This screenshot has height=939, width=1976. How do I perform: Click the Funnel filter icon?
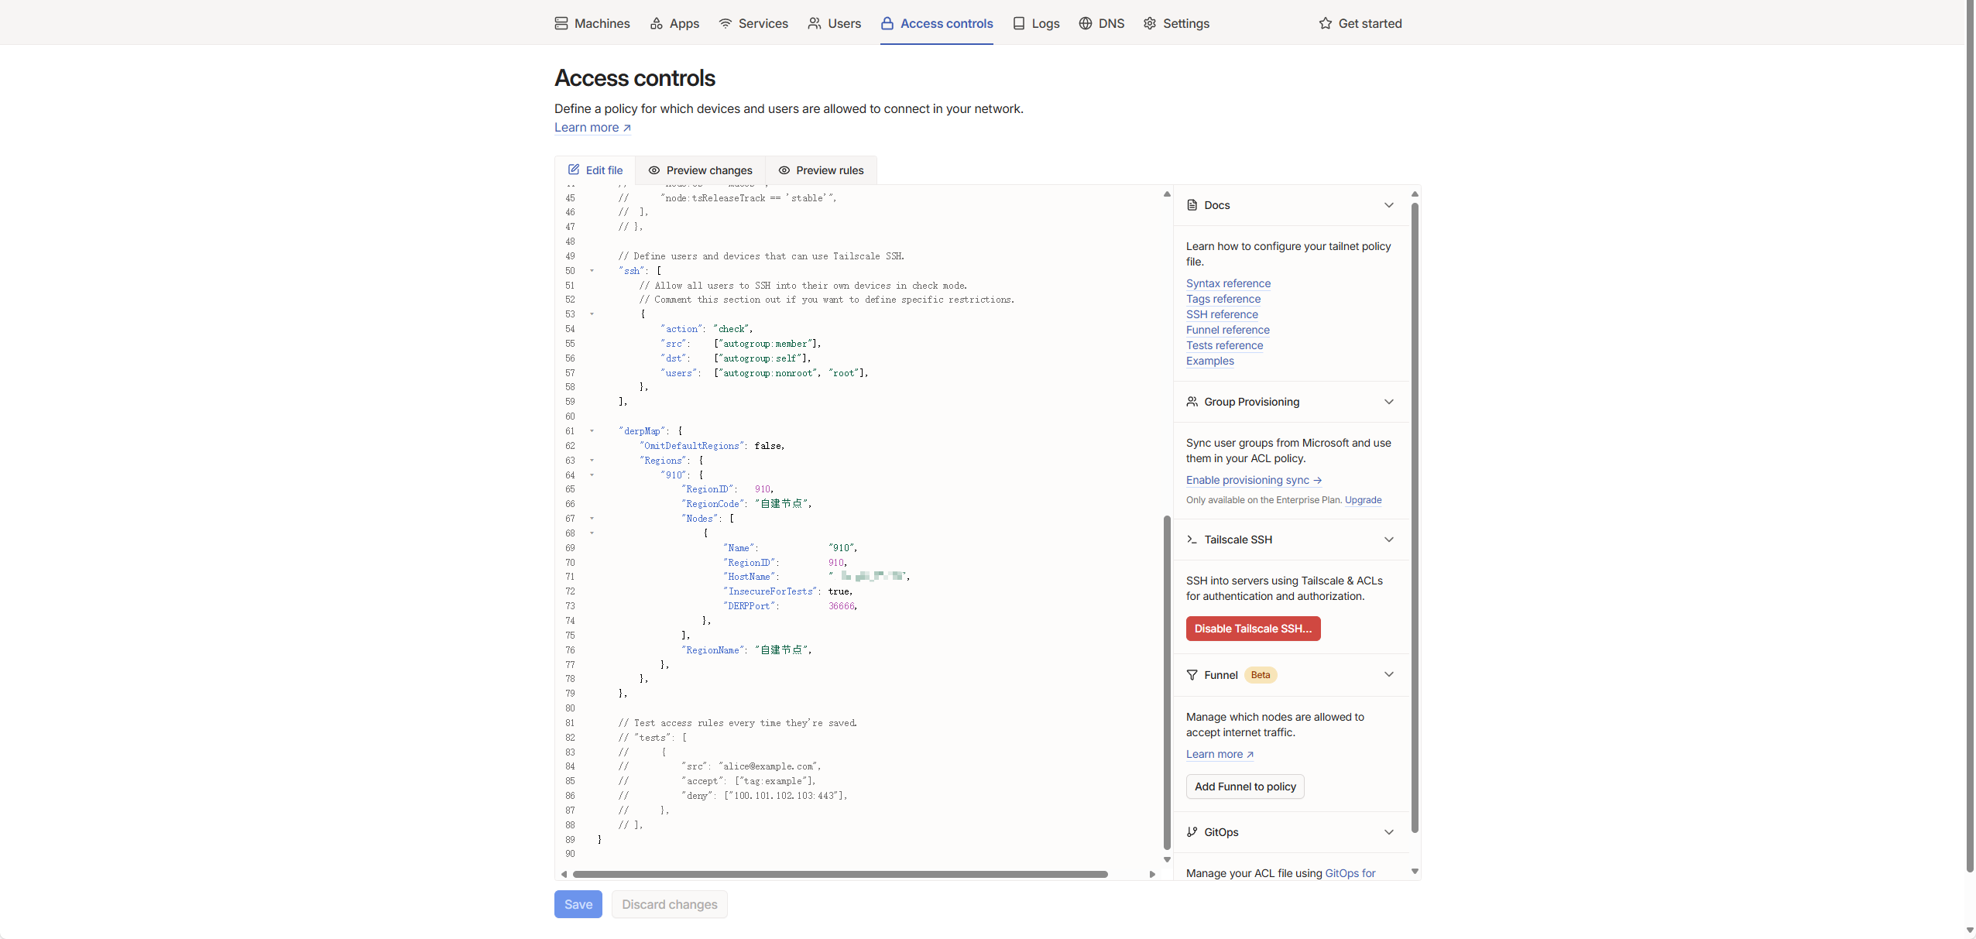pyautogui.click(x=1192, y=675)
